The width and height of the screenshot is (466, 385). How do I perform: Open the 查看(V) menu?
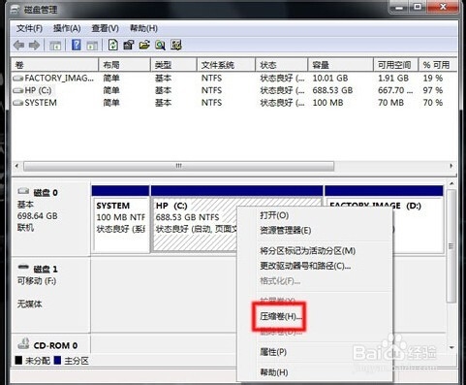(x=106, y=29)
